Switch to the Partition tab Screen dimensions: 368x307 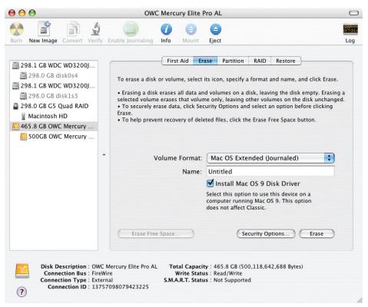click(x=233, y=61)
